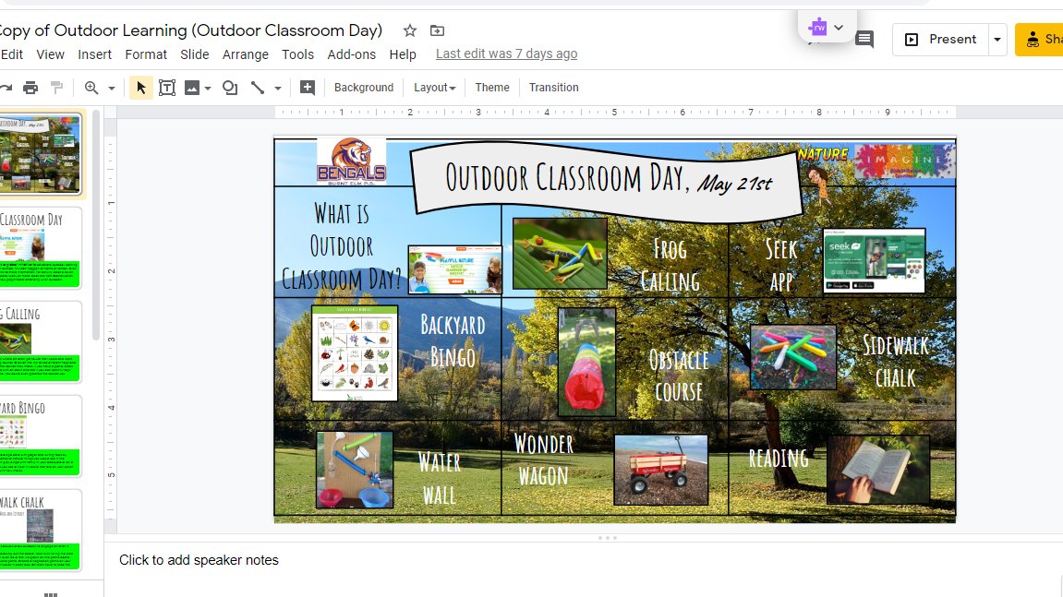Click the 'Frog Calling' text
Screen dimensions: 1063x597
tap(670, 266)
